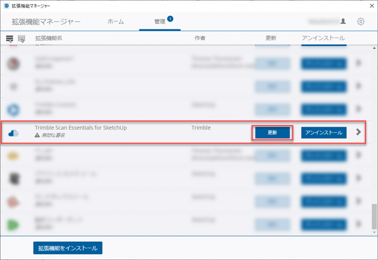The width and height of the screenshot is (378, 260).
Task: Expand Trimble Scan Essentials details chevron
Action: (359, 132)
